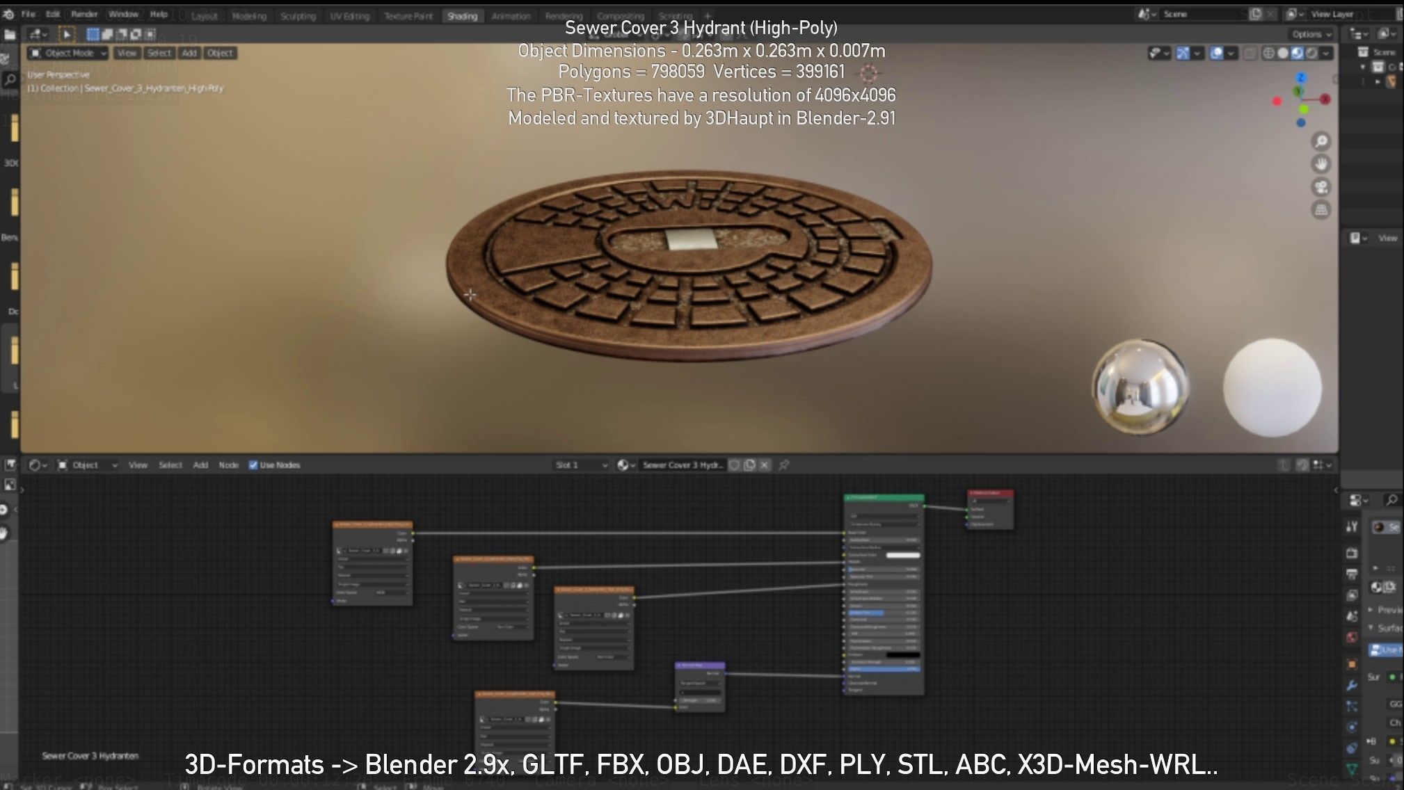Select the Material Output node header
The image size is (1404, 790).
991,493
